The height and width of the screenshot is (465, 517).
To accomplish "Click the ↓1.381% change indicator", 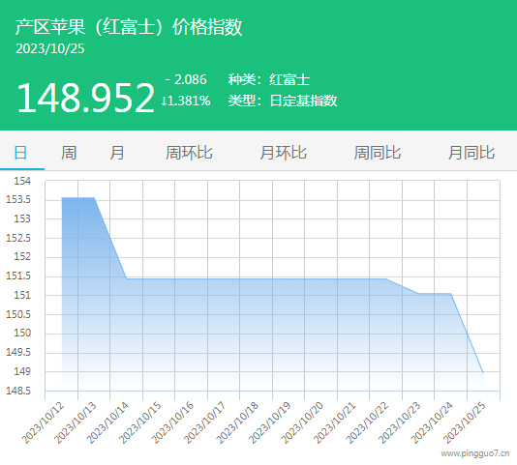I will click(186, 101).
